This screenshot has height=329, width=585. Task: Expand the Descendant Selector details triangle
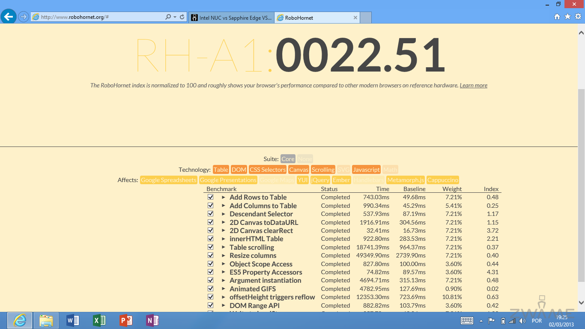224,214
